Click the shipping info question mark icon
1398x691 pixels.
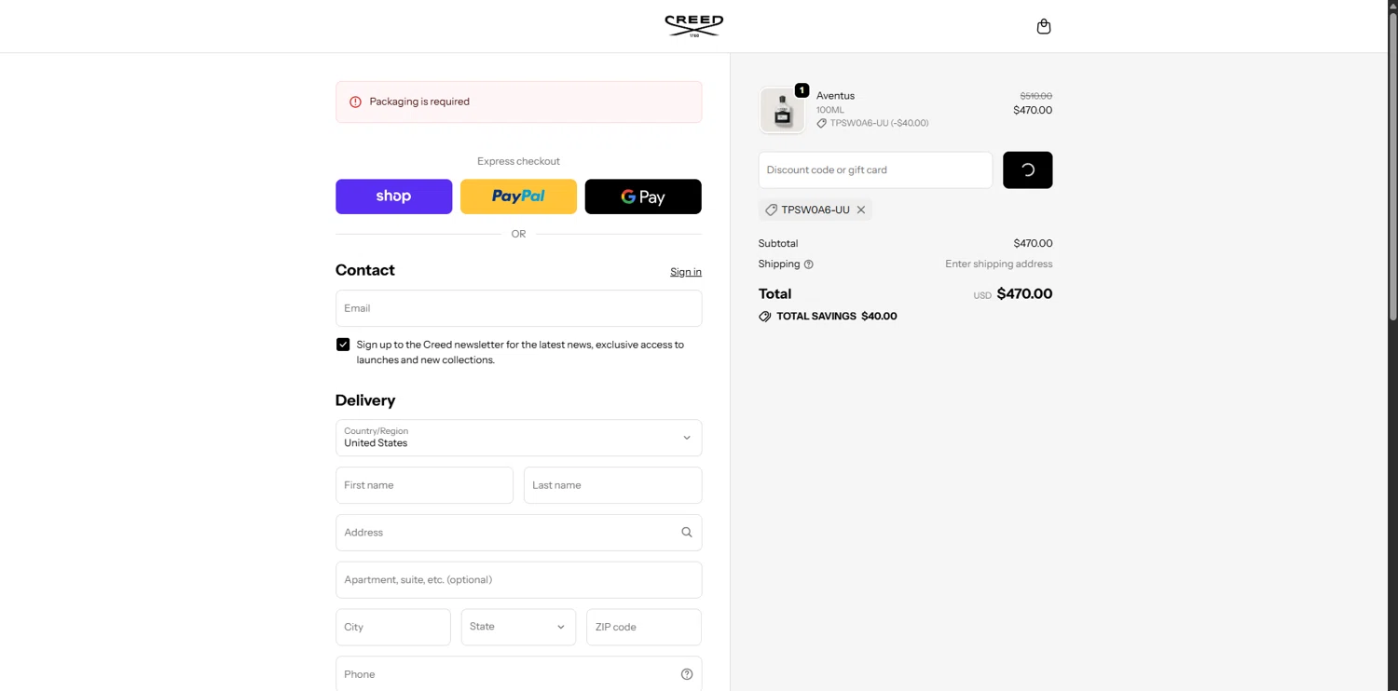809,264
